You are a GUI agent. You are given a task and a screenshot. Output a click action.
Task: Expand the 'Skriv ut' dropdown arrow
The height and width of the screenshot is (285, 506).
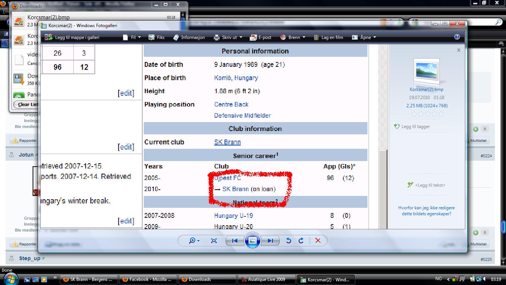tap(241, 37)
